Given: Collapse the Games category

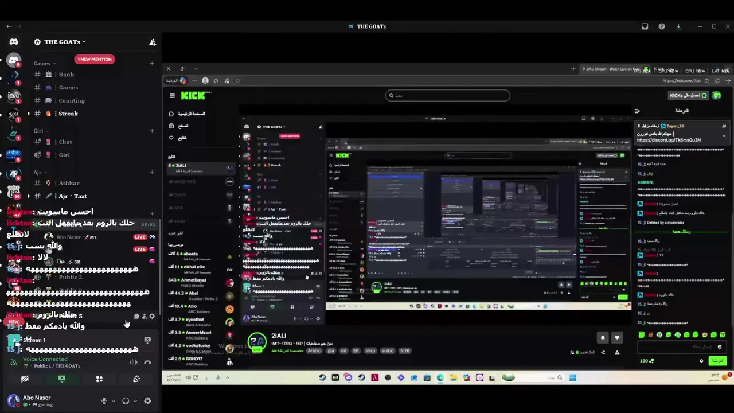Looking at the screenshot, I should [x=44, y=64].
